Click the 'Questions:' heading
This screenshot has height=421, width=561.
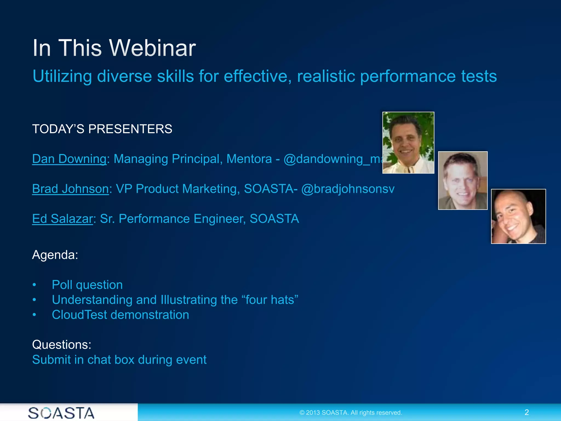point(62,345)
